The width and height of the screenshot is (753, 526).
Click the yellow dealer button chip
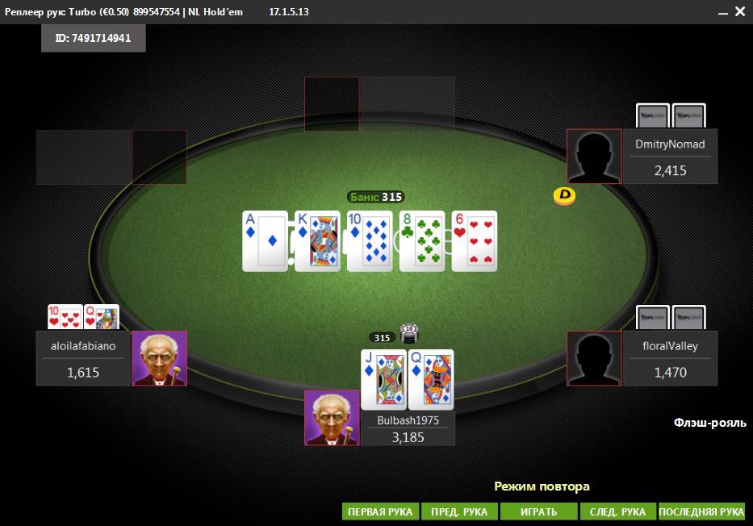click(x=564, y=196)
